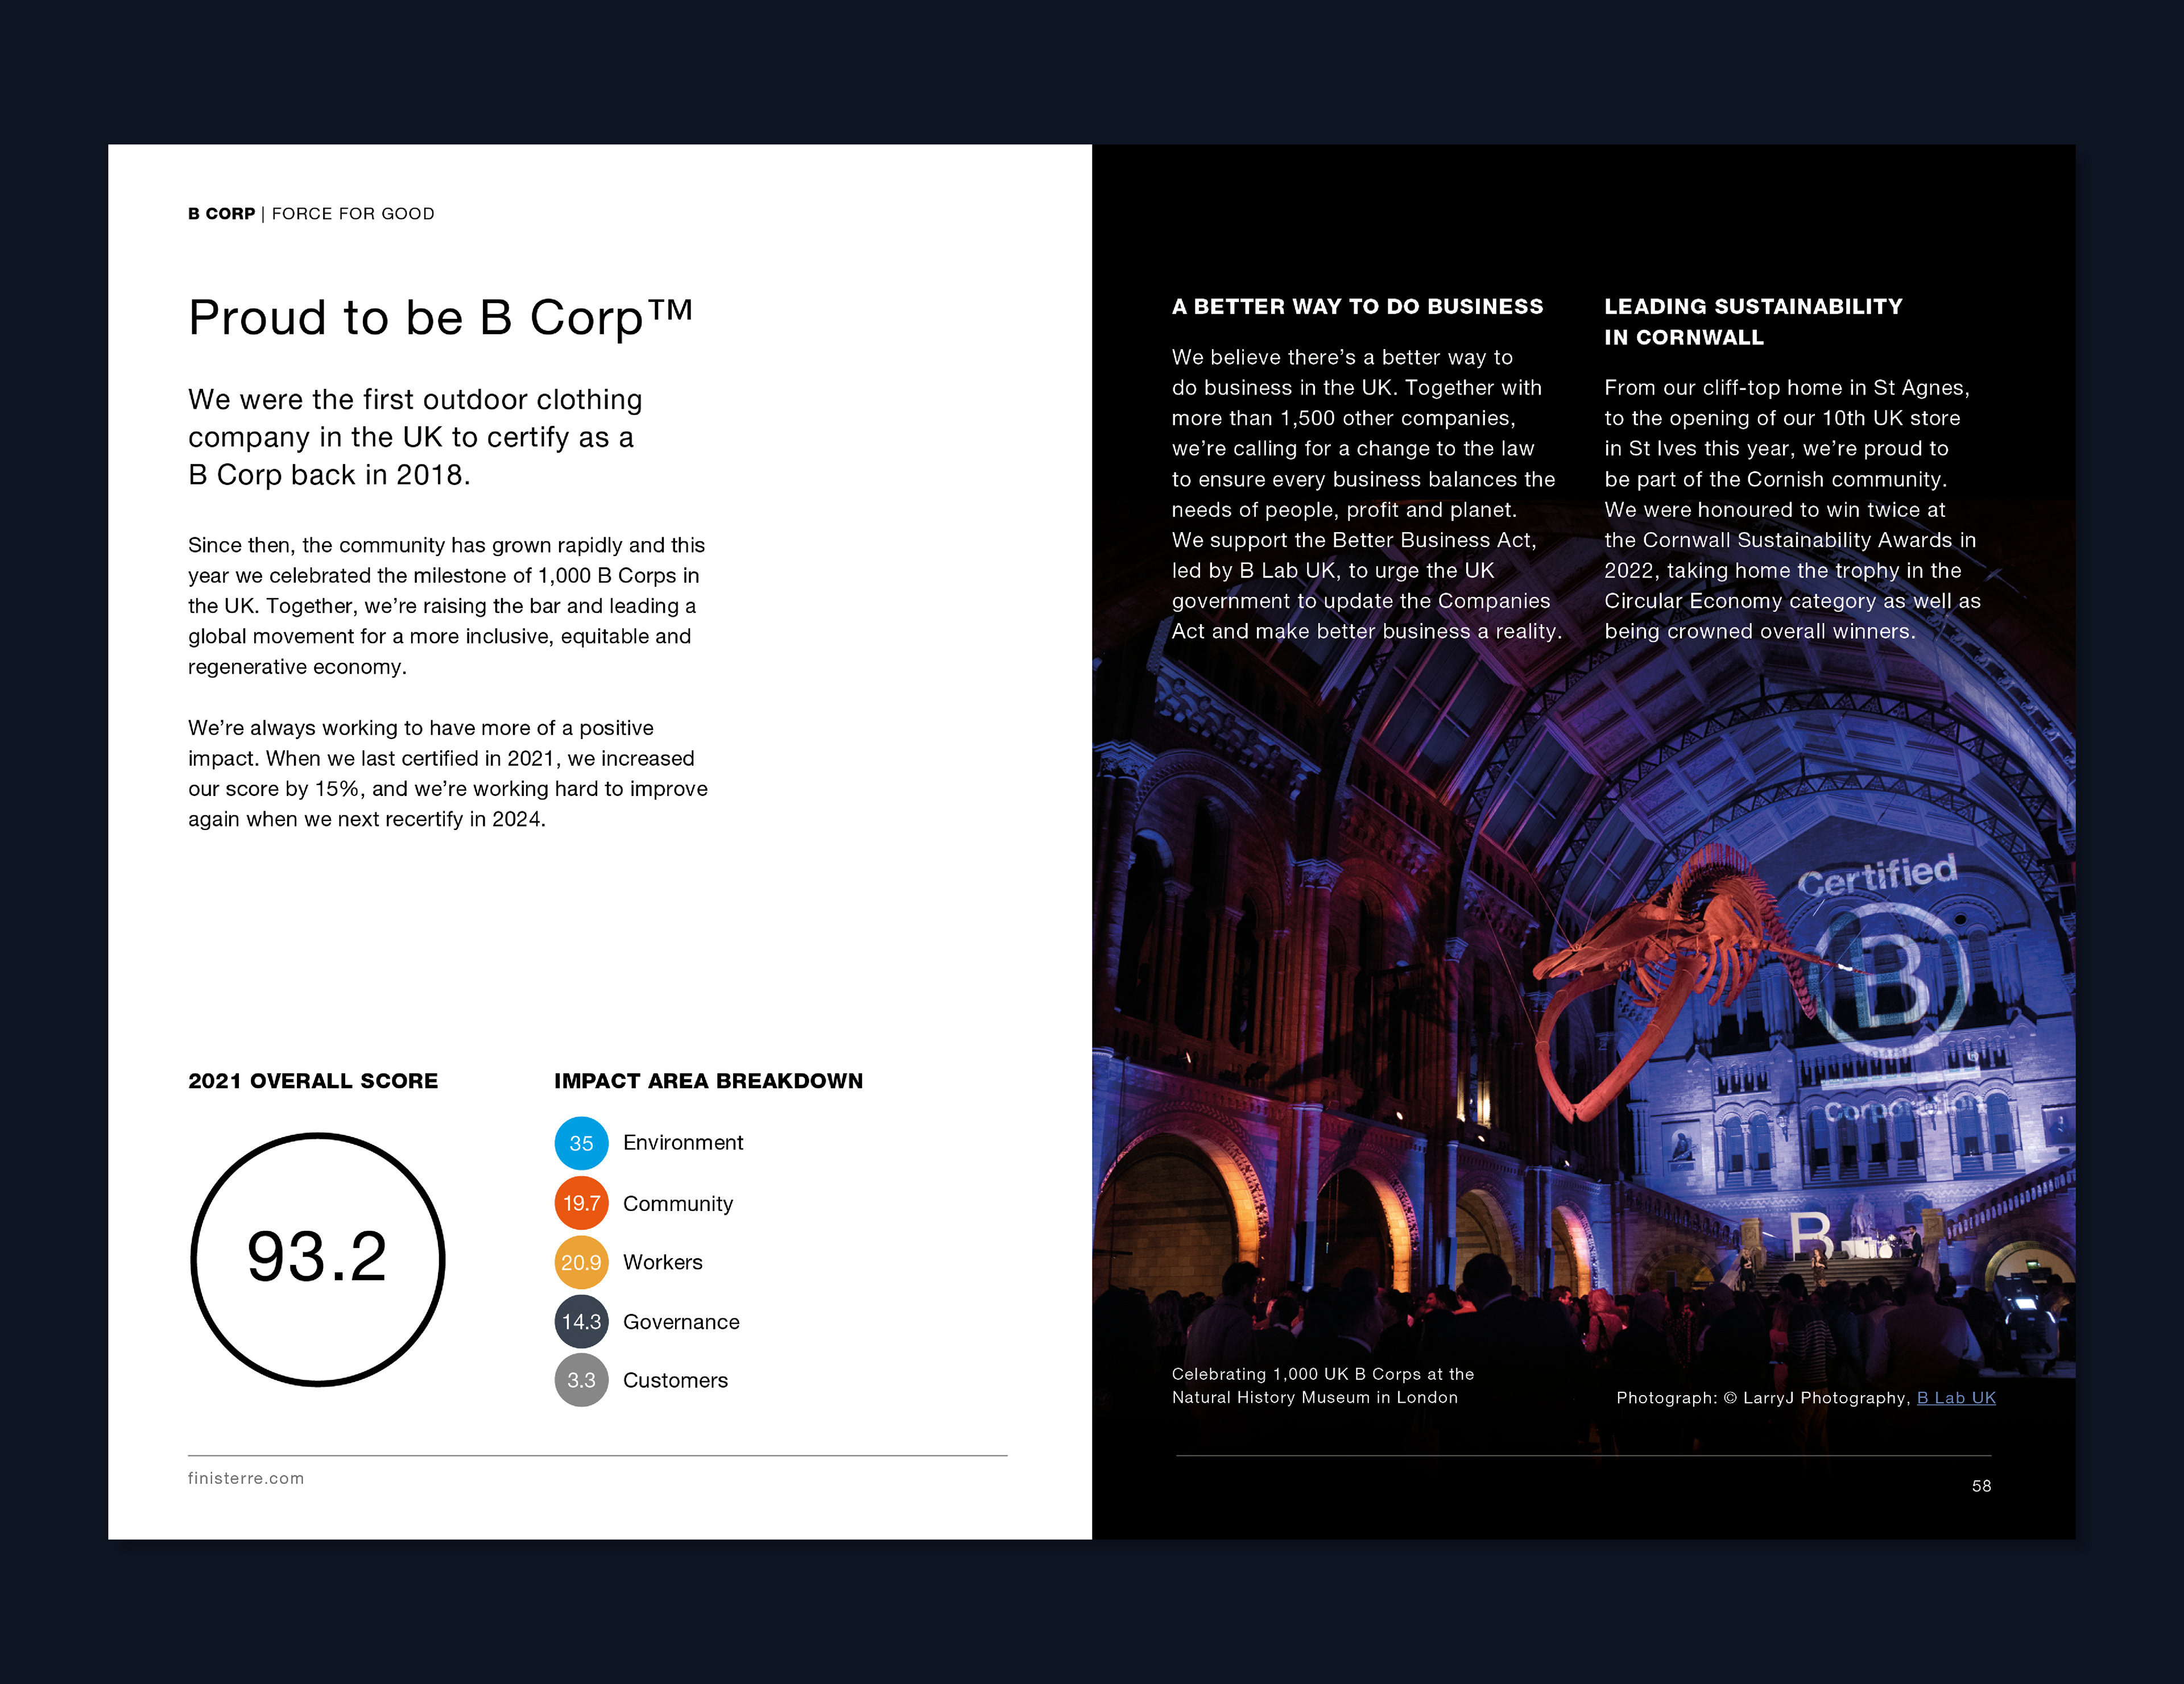Click 'A BETTER WAY TO DO BUSINESS' heading
2184x1684 pixels.
click(x=1357, y=307)
